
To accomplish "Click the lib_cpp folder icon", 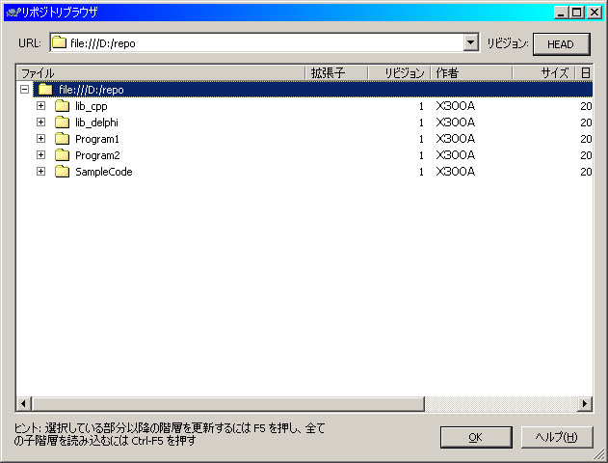I will pos(63,106).
